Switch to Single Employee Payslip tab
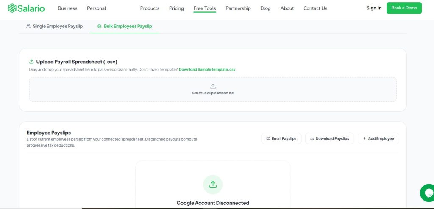 pyautogui.click(x=55, y=27)
